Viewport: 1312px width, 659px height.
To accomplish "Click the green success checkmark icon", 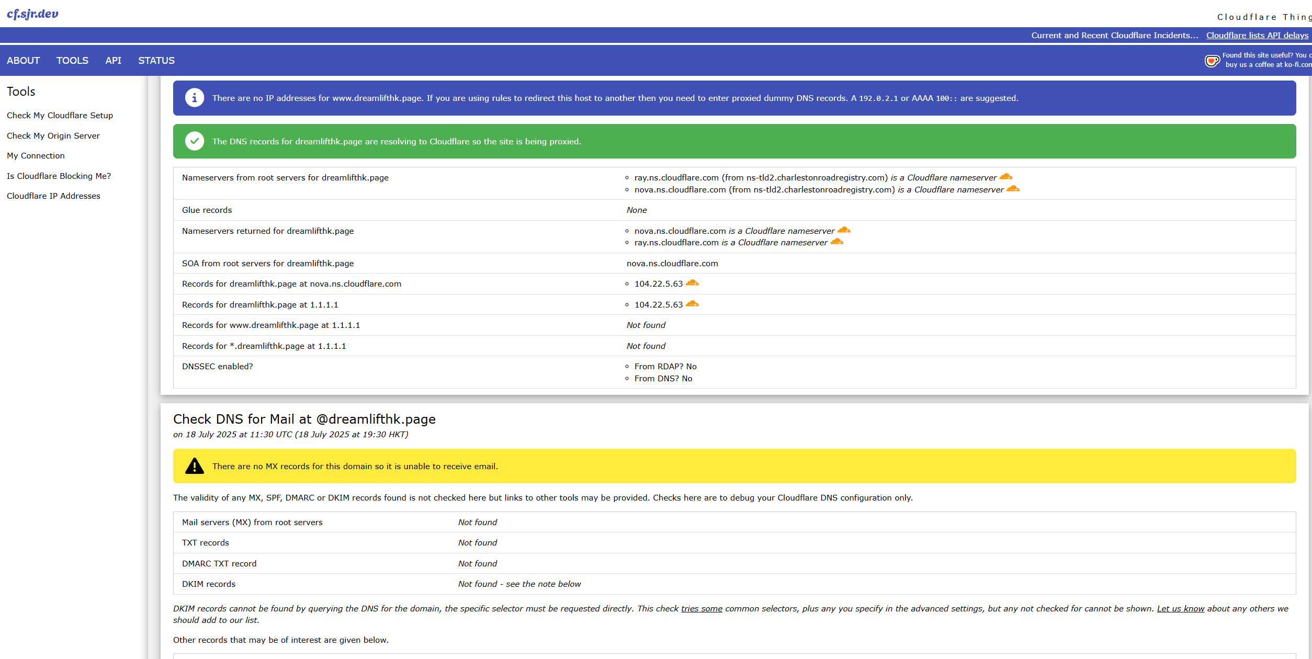I will 195,141.
